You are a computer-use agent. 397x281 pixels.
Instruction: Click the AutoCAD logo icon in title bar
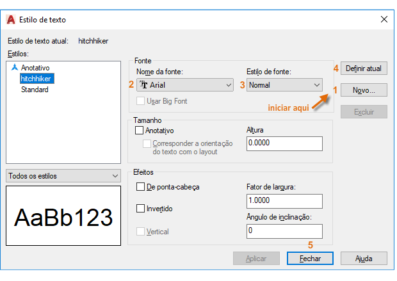11,20
